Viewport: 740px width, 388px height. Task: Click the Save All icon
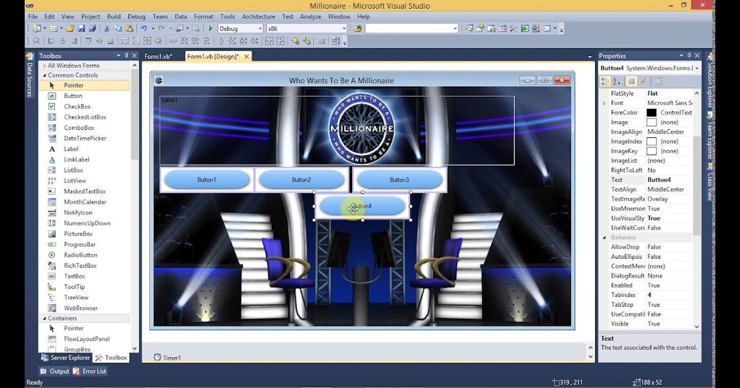coord(92,28)
